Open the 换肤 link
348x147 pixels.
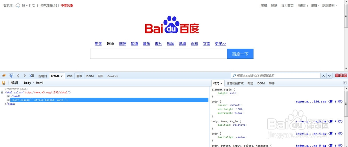(x=274, y=6)
